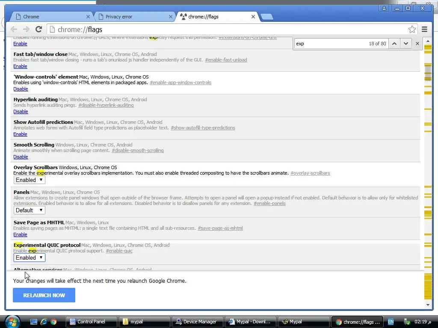The image size is (438, 328).
Task: Open the Chrome hamburger menu
Action: coord(424,29)
